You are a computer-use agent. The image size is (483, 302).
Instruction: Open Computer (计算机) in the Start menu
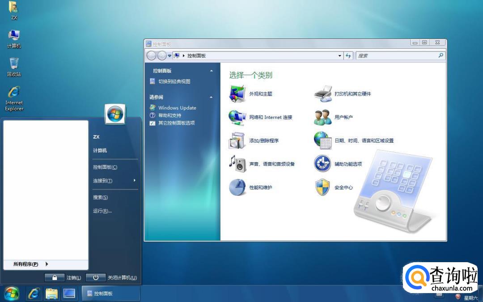pos(100,150)
